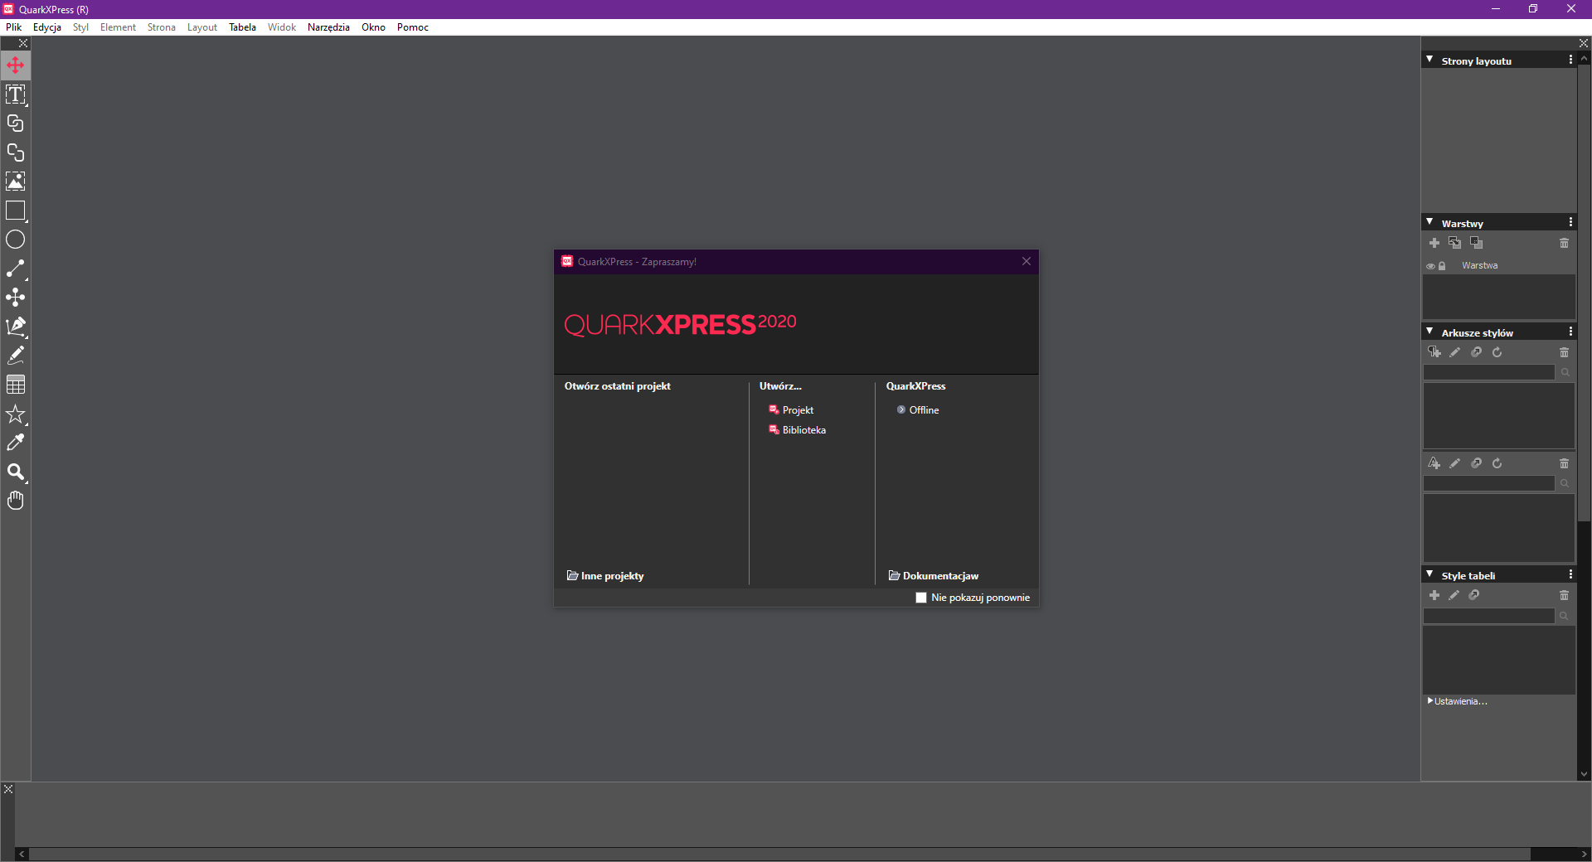The width and height of the screenshot is (1592, 862).
Task: Click the character style sheets search field
Action: click(1489, 483)
